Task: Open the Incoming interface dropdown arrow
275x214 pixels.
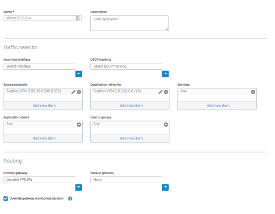Action: (x=79, y=74)
